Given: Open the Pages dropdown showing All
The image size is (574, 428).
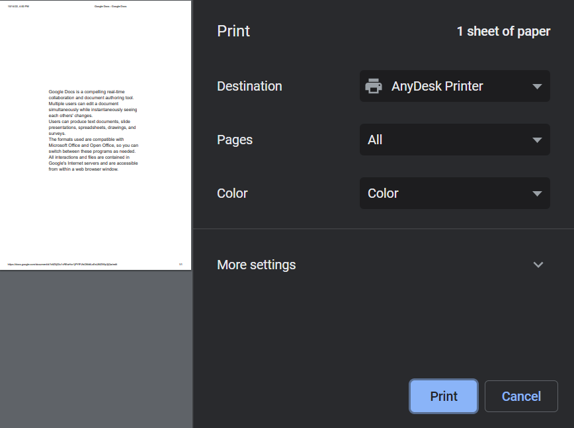Looking at the screenshot, I should point(455,140).
